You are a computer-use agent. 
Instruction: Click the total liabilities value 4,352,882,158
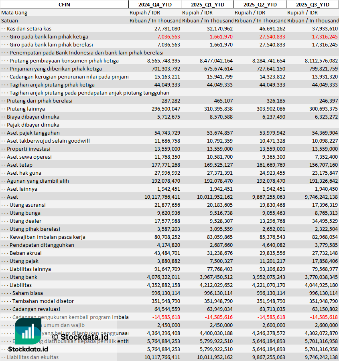(164, 285)
